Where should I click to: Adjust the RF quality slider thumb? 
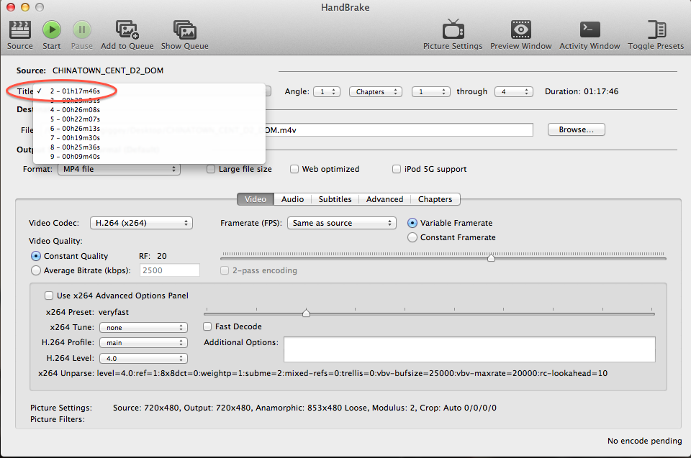[x=492, y=257]
